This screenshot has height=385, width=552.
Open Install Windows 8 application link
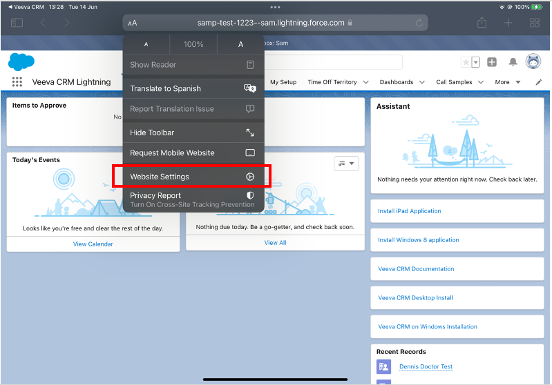tap(418, 240)
